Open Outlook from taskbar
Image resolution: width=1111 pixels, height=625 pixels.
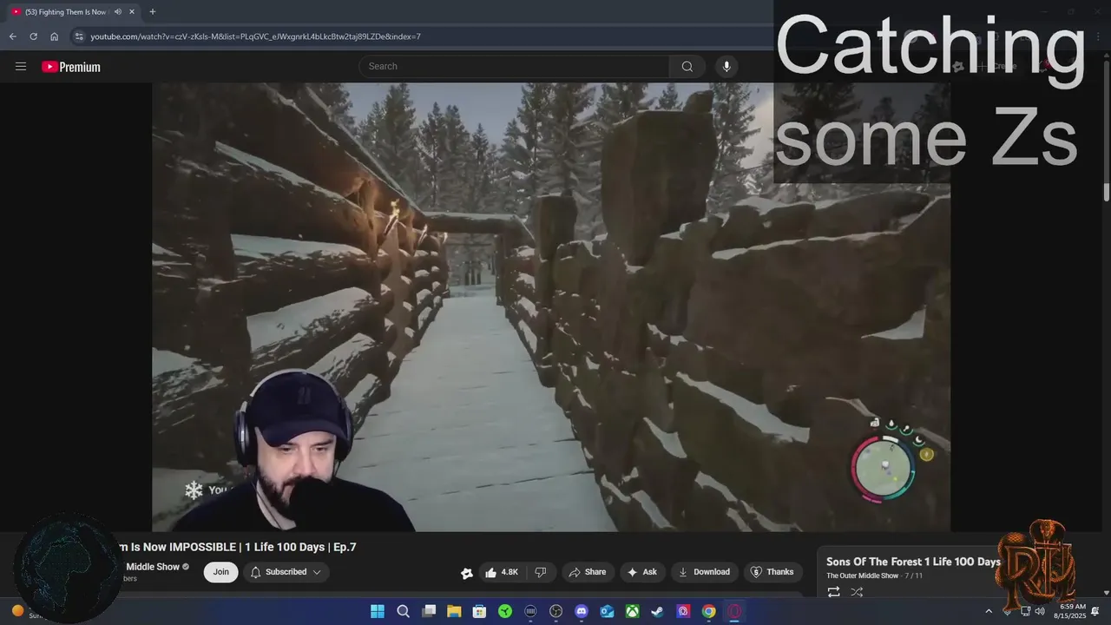(x=608, y=611)
